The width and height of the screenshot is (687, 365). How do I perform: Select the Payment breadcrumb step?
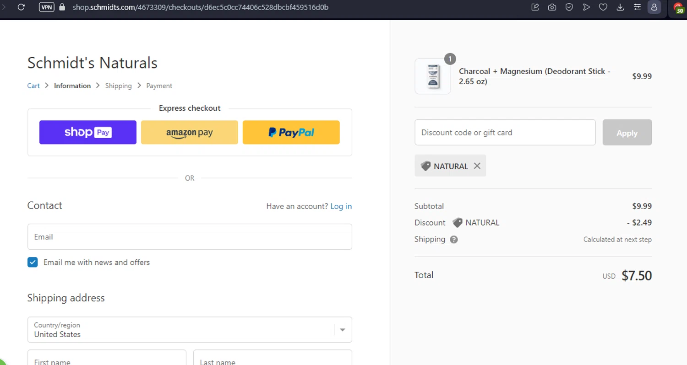coord(159,86)
